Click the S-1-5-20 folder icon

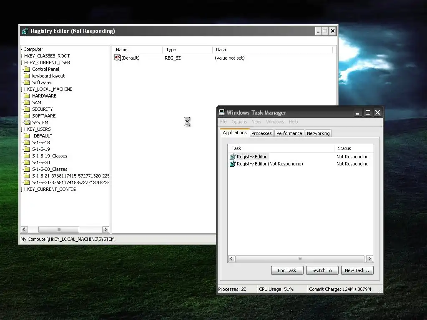[27, 162]
